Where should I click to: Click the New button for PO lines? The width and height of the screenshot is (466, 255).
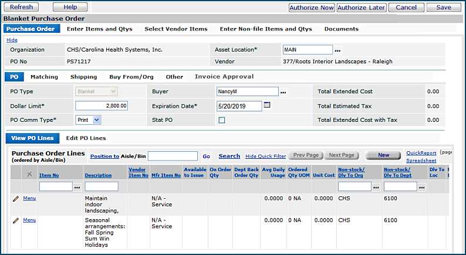point(384,155)
